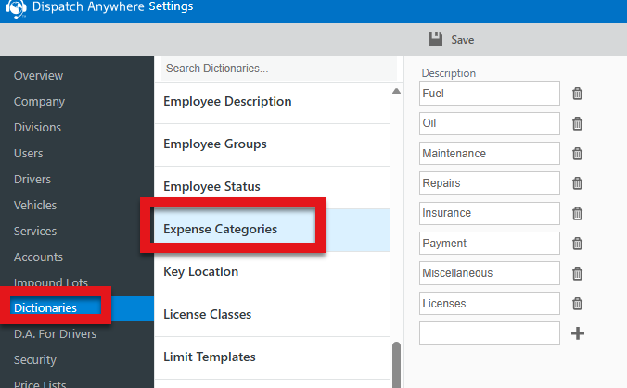Select the Employee Groups dictionary
The height and width of the screenshot is (388, 627).
(x=272, y=144)
